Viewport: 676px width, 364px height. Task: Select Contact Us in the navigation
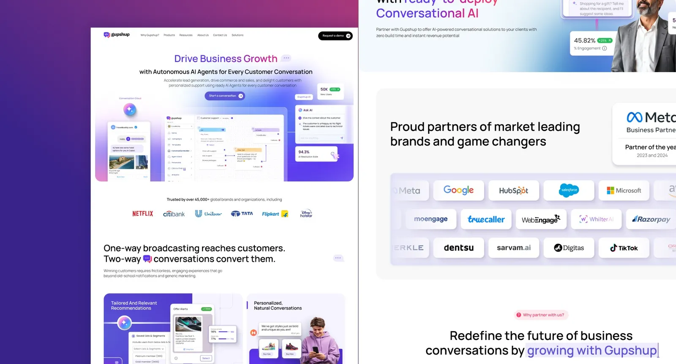click(220, 35)
